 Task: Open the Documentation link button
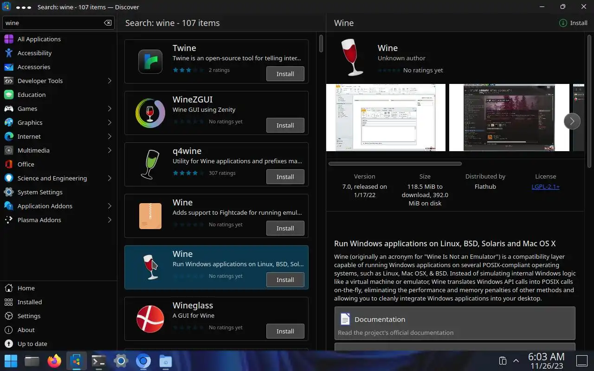(x=455, y=323)
